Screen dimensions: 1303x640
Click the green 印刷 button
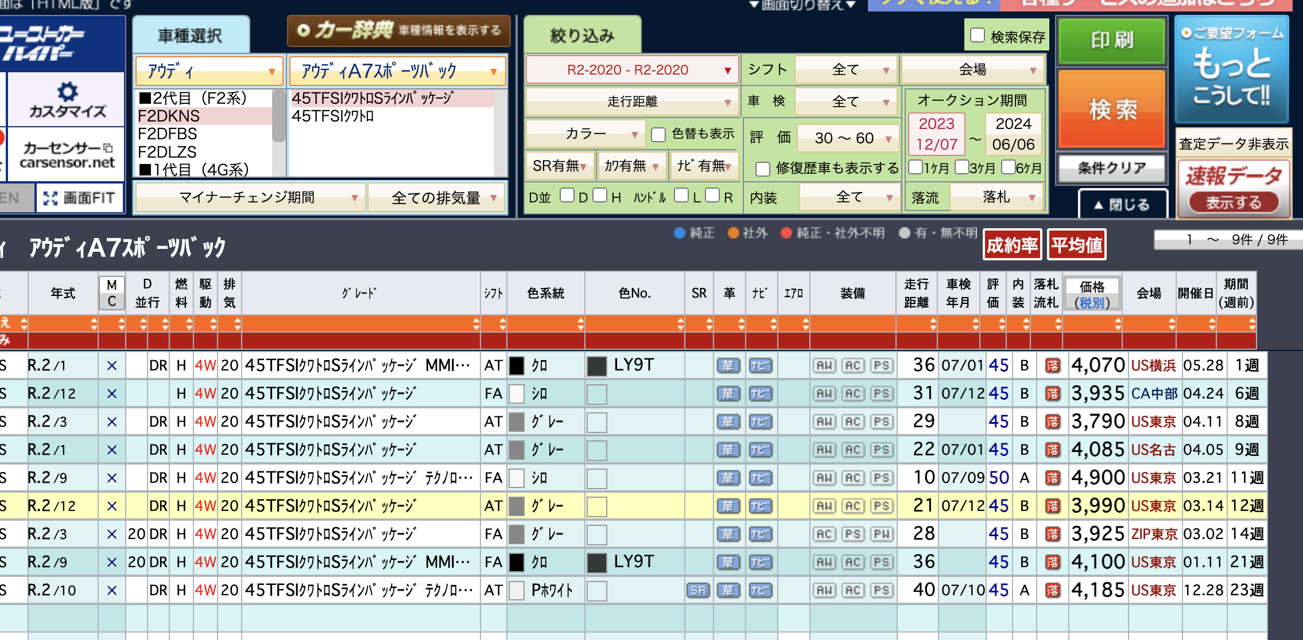1112,41
